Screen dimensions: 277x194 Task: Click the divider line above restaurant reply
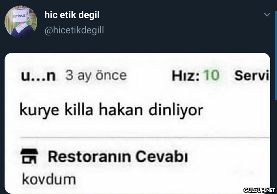(x=146, y=137)
